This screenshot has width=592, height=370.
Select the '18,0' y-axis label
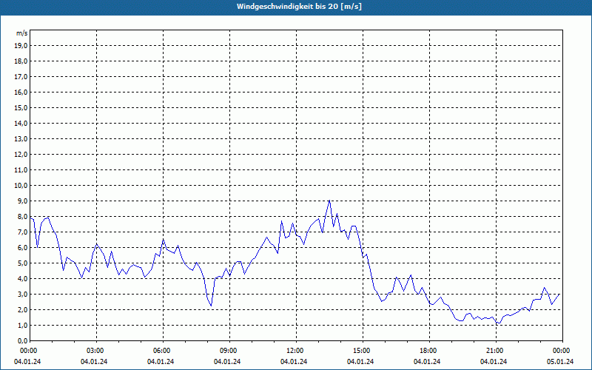click(21, 61)
